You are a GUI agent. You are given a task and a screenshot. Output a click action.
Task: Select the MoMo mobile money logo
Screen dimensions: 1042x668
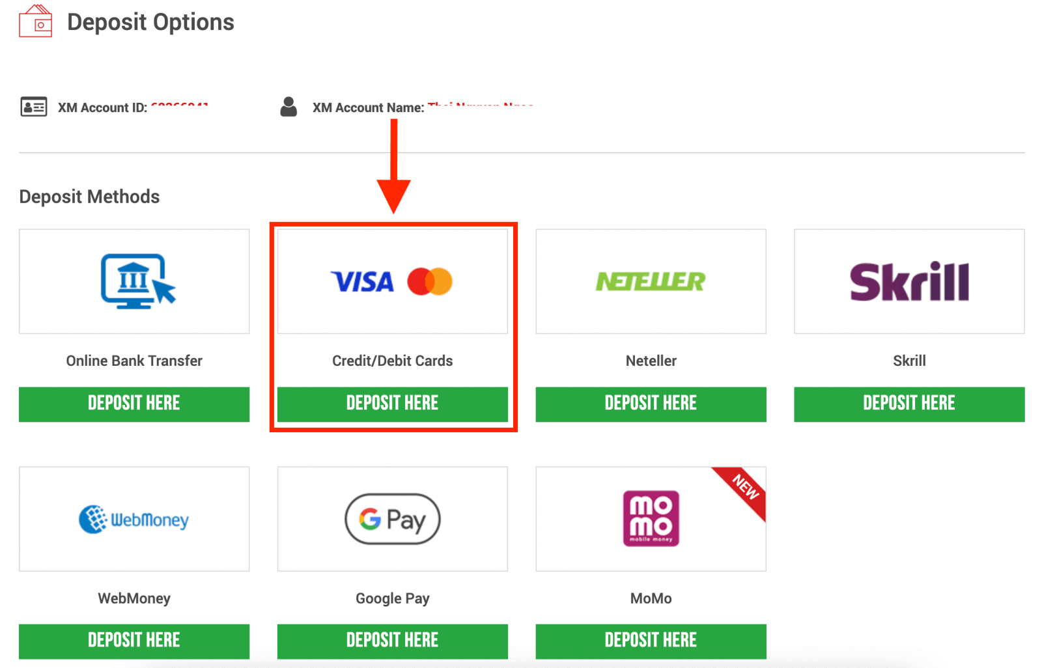click(x=650, y=518)
